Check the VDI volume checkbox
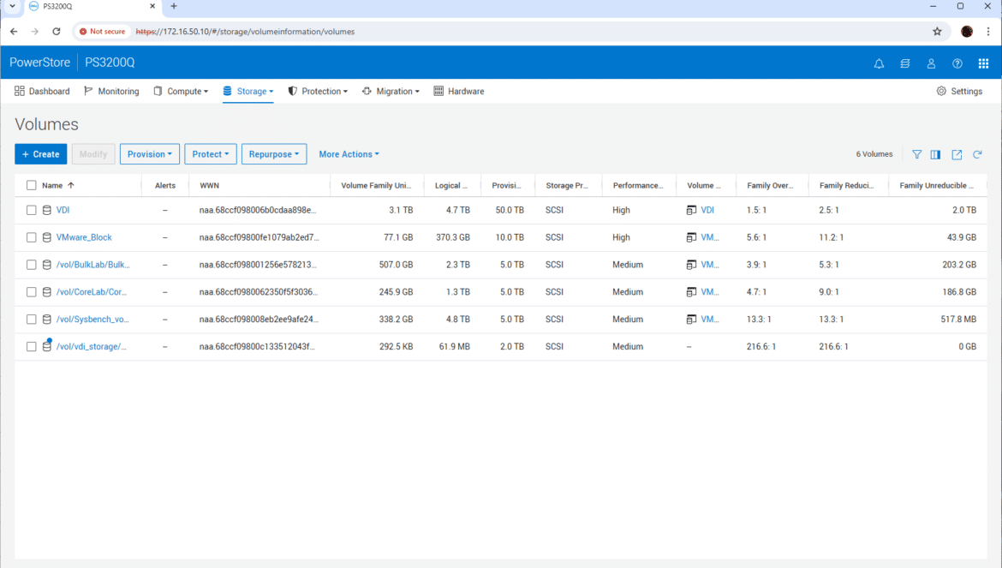Viewport: 1002px width, 568px height. pyautogui.click(x=32, y=210)
